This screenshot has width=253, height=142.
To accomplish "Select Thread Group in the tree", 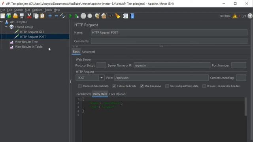I will (24, 27).
